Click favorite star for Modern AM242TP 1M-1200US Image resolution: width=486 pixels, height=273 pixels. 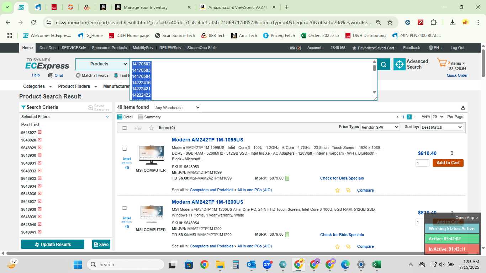tap(337, 246)
